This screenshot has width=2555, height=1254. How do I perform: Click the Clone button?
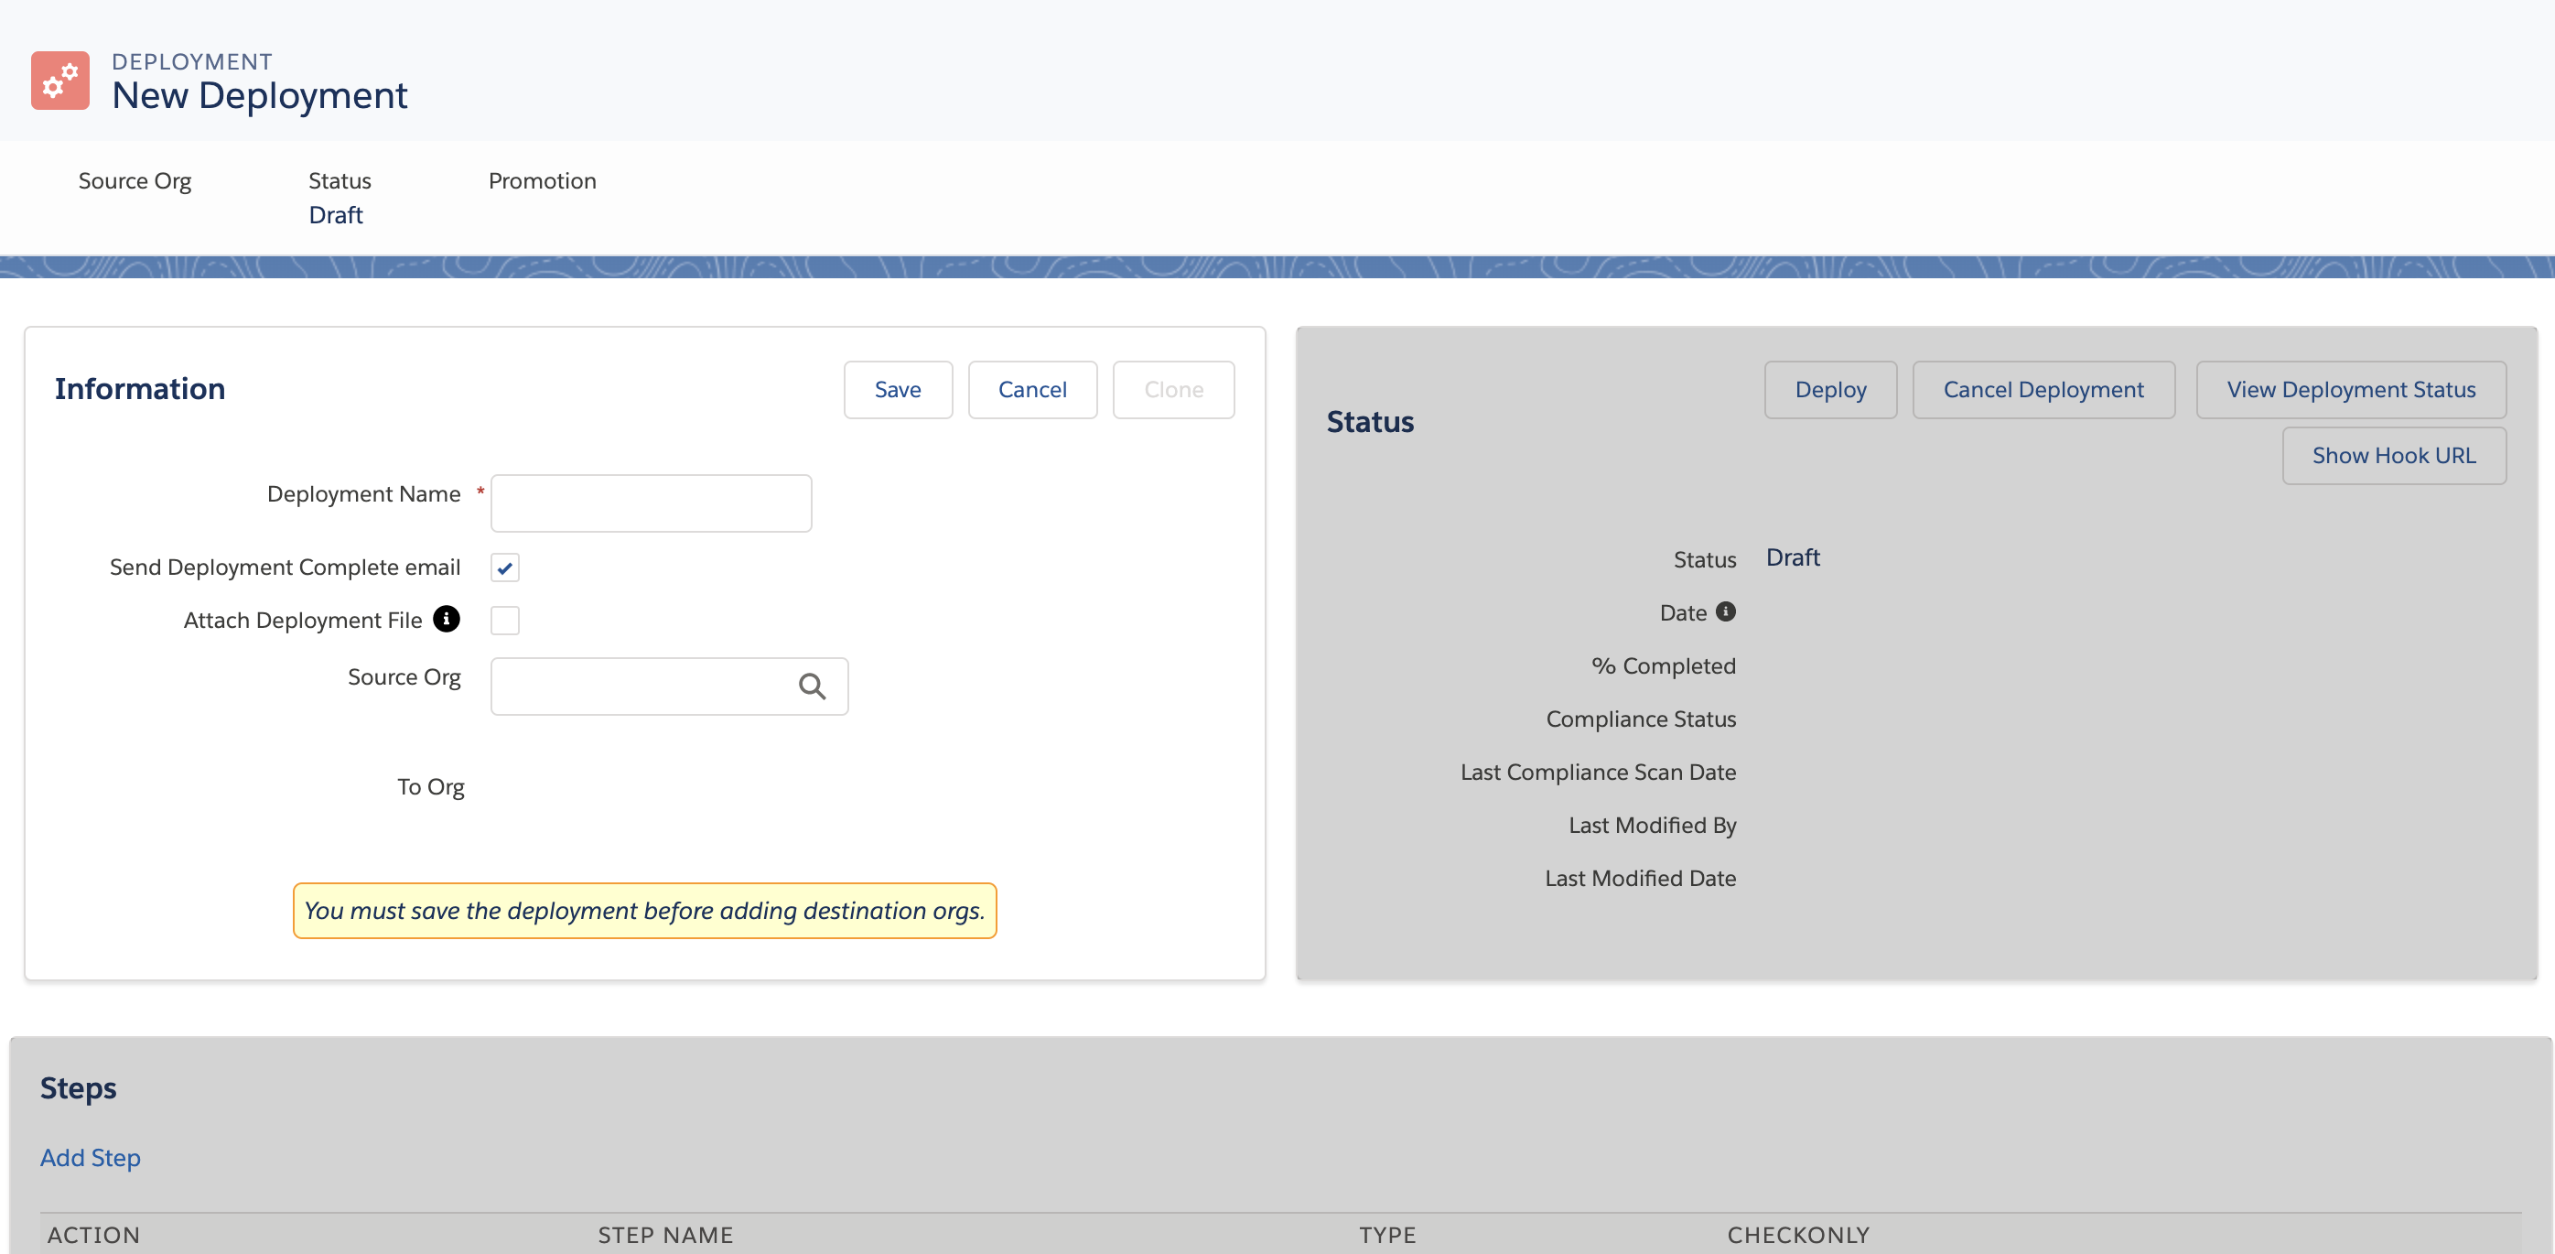1173,390
